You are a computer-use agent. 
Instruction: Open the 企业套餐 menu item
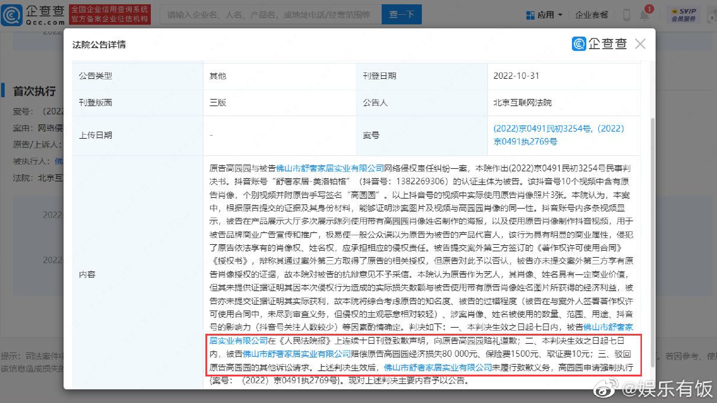point(591,15)
